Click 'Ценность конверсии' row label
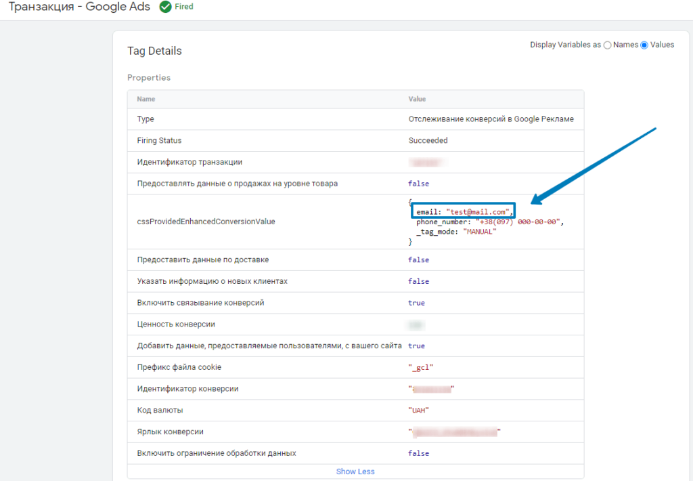693x481 pixels. pyautogui.click(x=176, y=325)
